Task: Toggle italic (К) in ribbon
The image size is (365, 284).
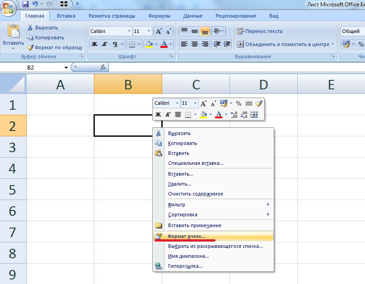Action: coord(104,44)
